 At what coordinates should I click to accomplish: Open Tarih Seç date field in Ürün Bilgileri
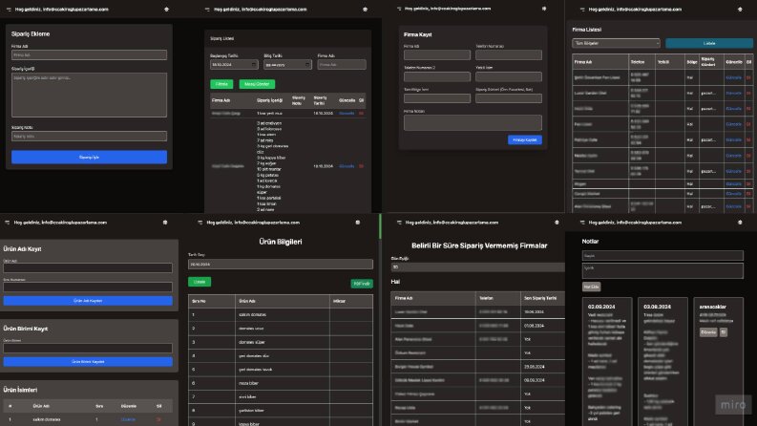(x=281, y=265)
